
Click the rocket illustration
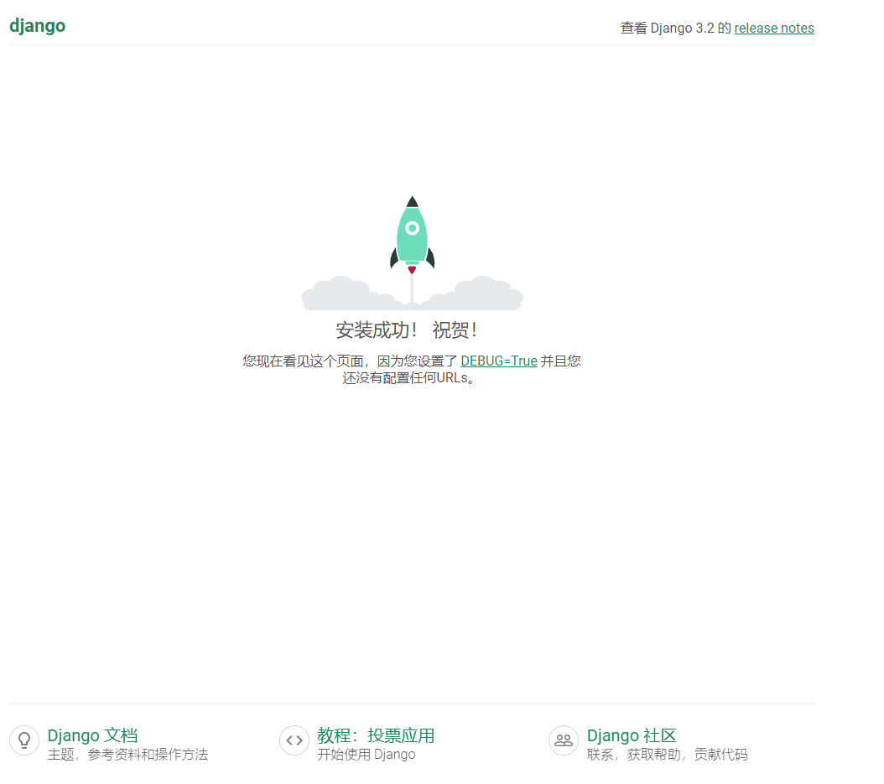click(x=412, y=253)
